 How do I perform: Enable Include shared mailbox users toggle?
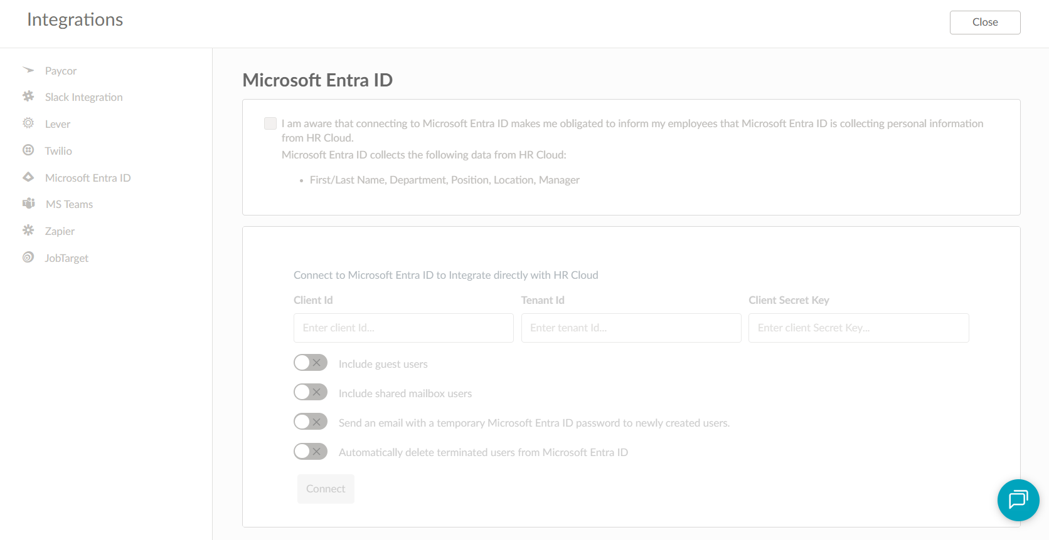[x=311, y=392]
